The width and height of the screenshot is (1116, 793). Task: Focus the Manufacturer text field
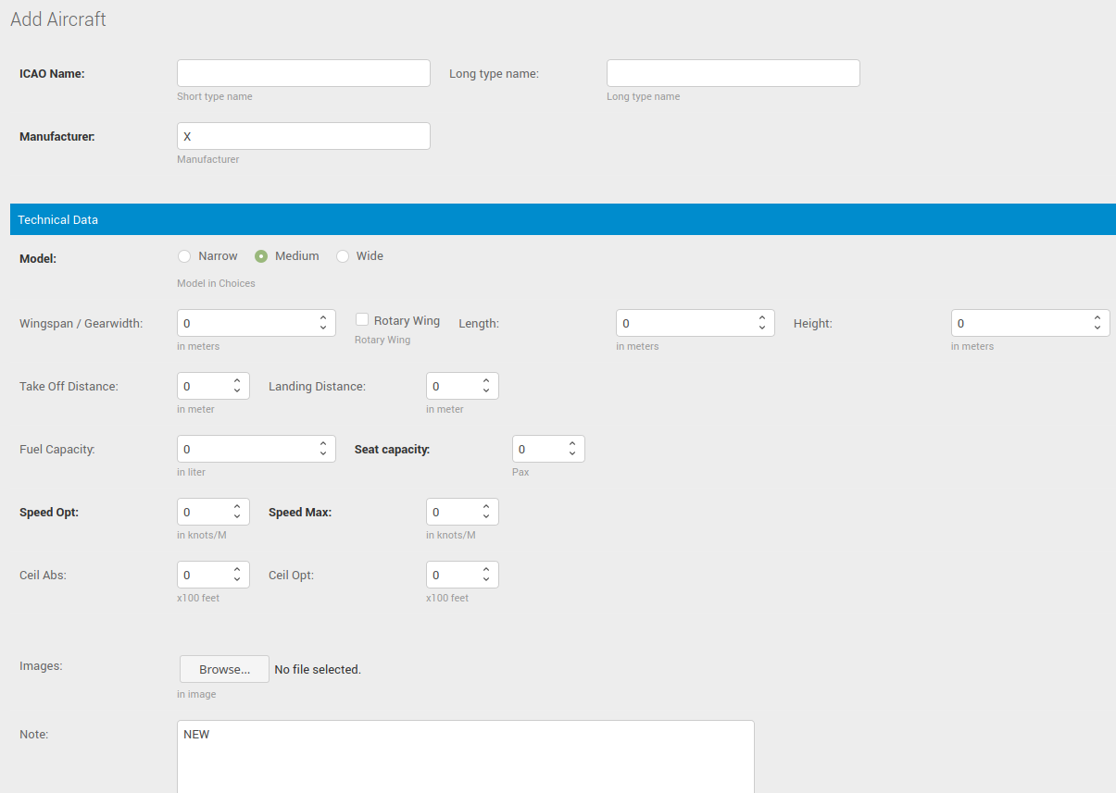[303, 136]
